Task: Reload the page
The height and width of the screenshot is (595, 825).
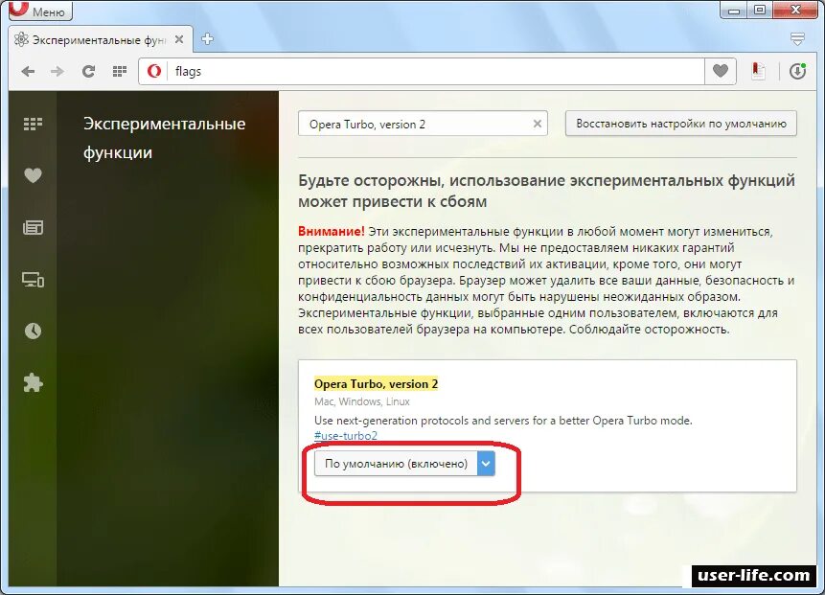Action: (88, 72)
